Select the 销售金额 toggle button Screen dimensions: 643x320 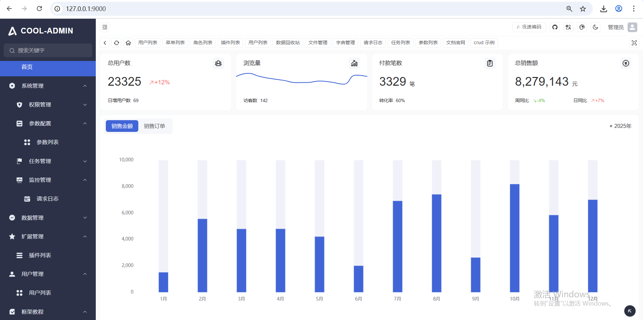(x=122, y=126)
